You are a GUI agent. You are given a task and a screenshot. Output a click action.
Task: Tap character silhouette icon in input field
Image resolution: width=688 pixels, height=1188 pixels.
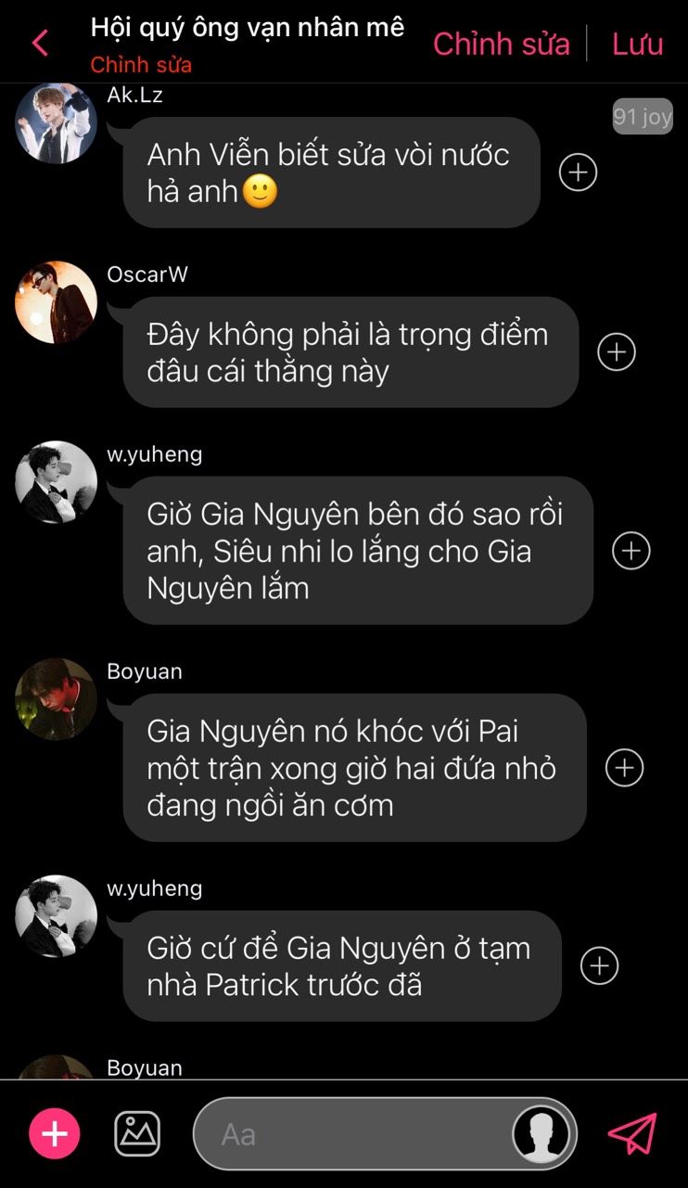click(541, 1133)
